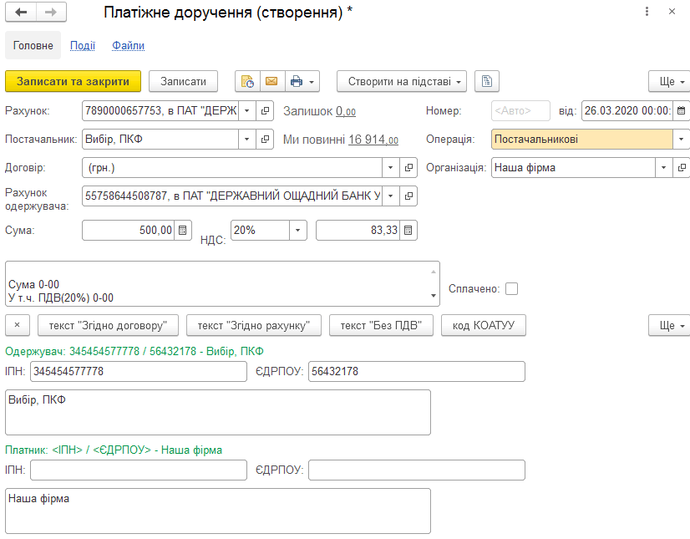690x539 pixels.
Task: Open the calculator for НДС amount
Action: 408,231
